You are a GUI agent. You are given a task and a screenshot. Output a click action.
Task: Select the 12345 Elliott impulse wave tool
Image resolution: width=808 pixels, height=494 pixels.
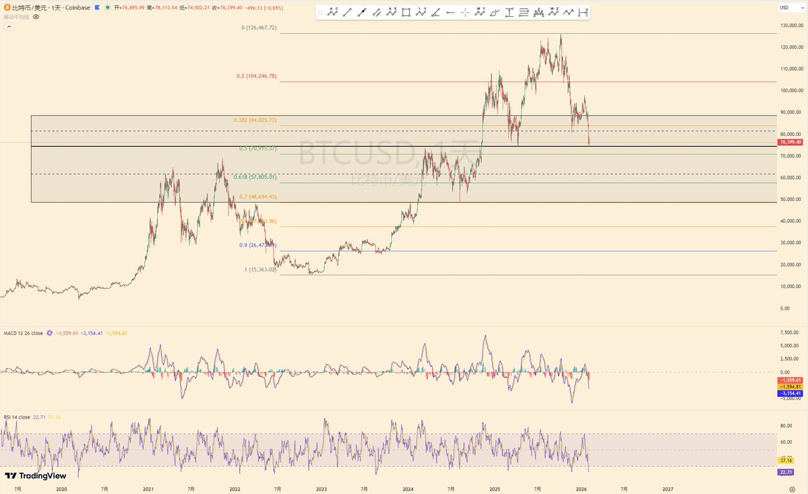pos(421,12)
